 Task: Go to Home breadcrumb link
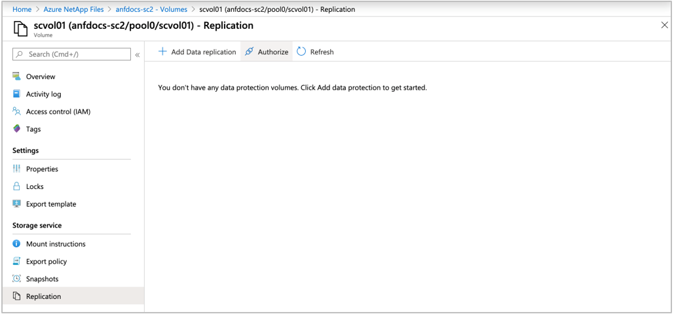[x=22, y=9]
